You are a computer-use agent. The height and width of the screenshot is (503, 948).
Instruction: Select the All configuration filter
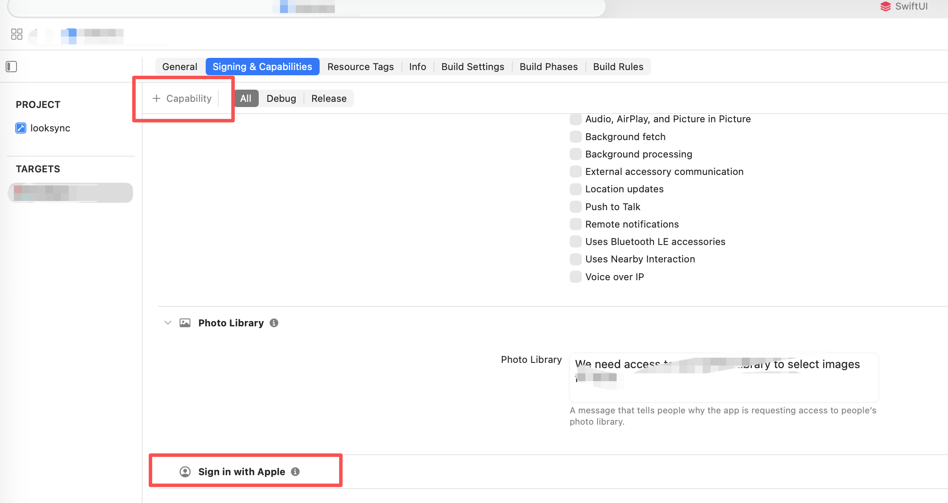point(246,98)
